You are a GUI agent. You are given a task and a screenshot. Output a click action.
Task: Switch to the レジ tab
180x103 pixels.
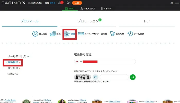tap(147, 21)
